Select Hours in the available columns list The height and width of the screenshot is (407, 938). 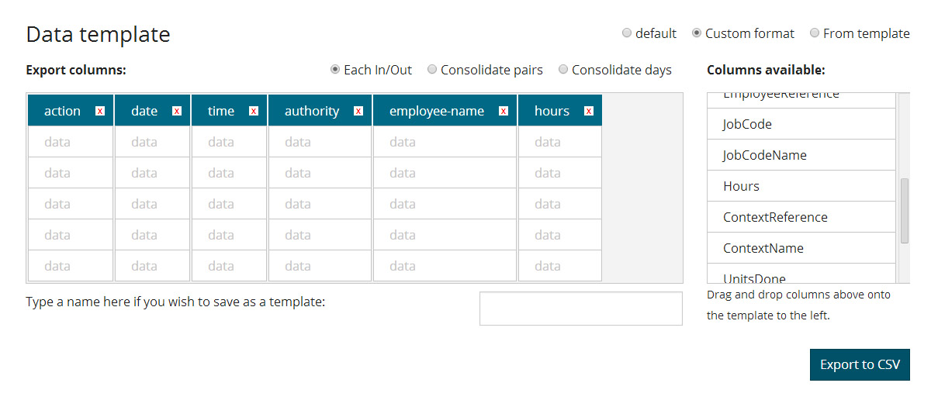(x=801, y=186)
